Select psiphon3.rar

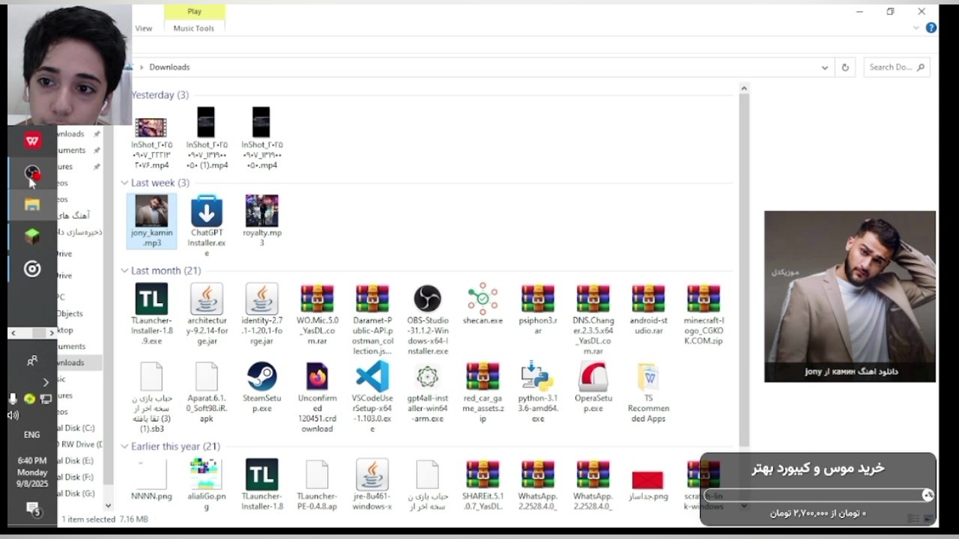coord(538,308)
